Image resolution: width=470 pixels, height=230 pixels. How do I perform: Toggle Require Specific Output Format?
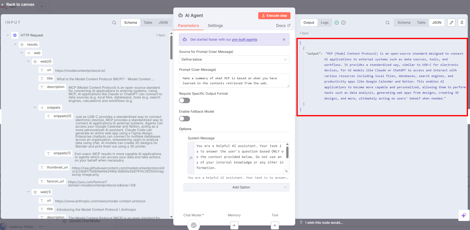click(184, 100)
